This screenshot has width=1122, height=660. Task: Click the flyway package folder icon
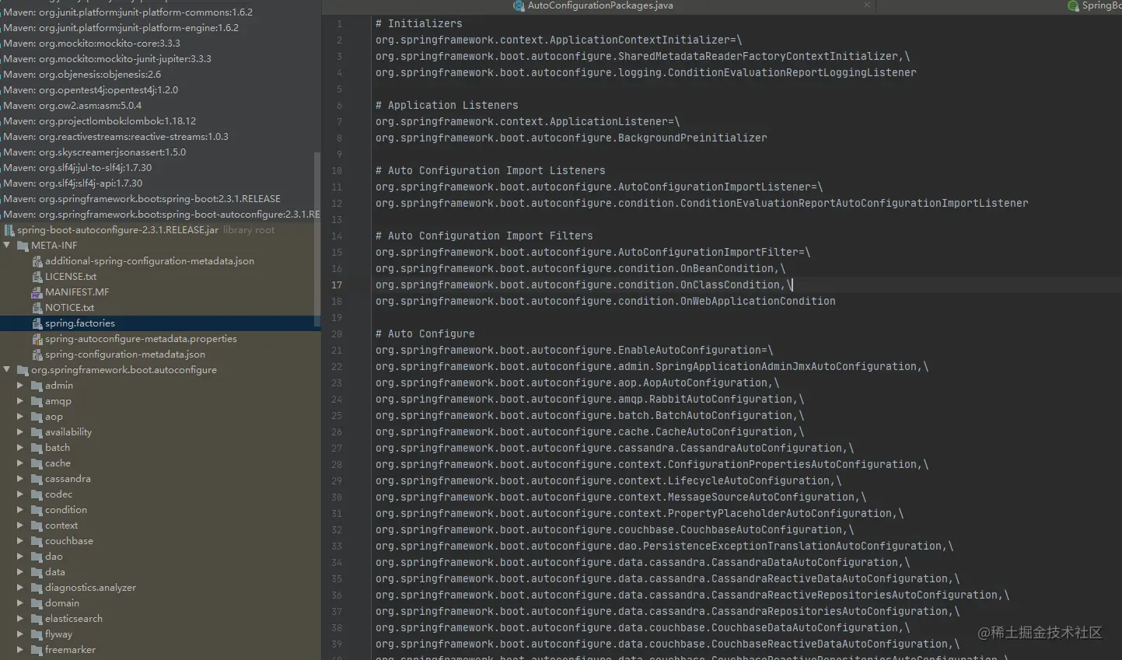click(37, 634)
